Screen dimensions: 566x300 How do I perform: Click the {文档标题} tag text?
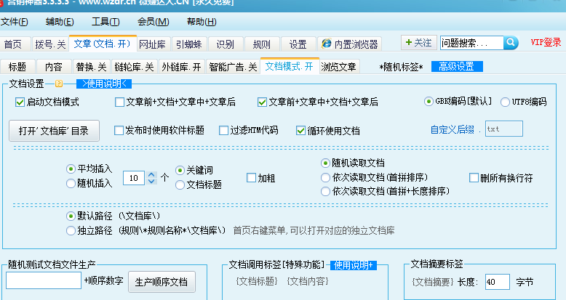pyautogui.click(x=257, y=281)
